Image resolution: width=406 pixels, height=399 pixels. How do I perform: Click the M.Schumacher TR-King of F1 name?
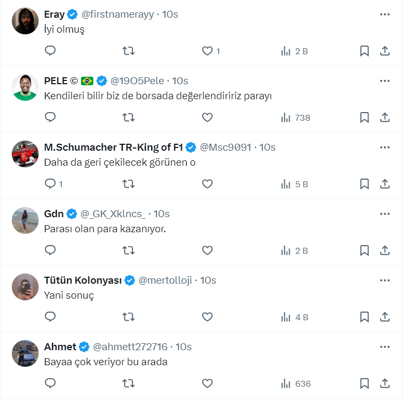tap(113, 147)
